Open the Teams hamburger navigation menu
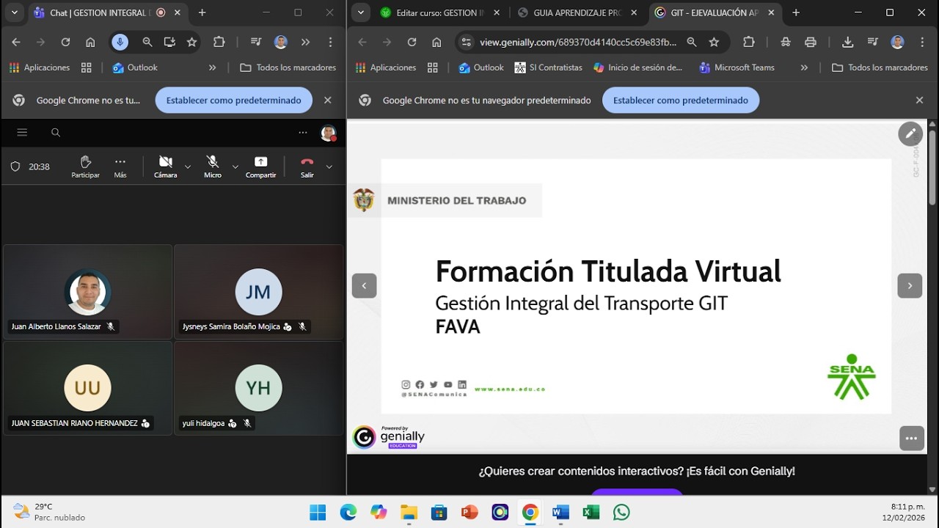Screen dimensions: 939x528 pyautogui.click(x=22, y=133)
